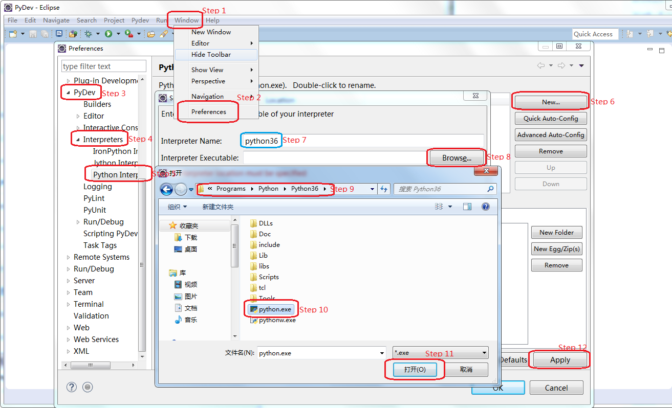
Task: Click the 取消 cancel button
Action: click(466, 369)
